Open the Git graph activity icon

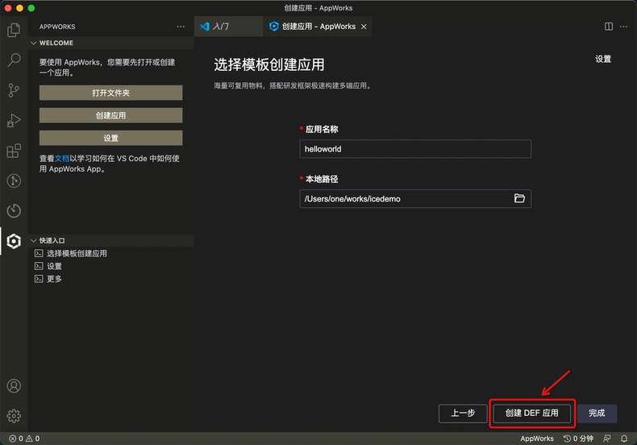tap(14, 181)
